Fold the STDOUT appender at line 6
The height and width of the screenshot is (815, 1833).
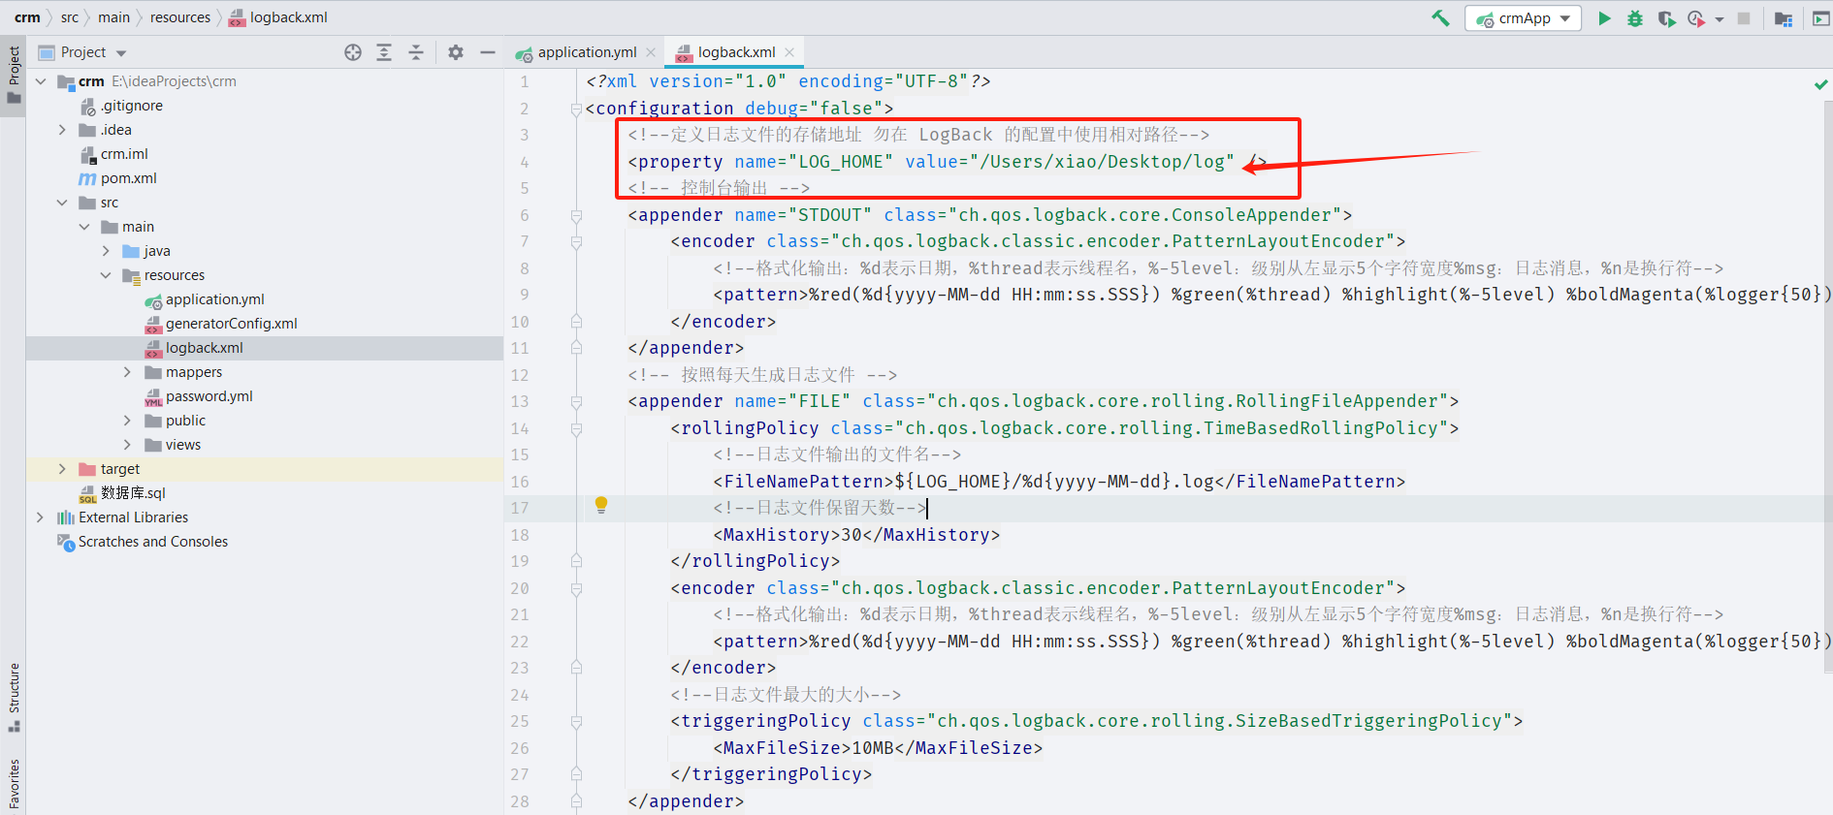click(576, 215)
